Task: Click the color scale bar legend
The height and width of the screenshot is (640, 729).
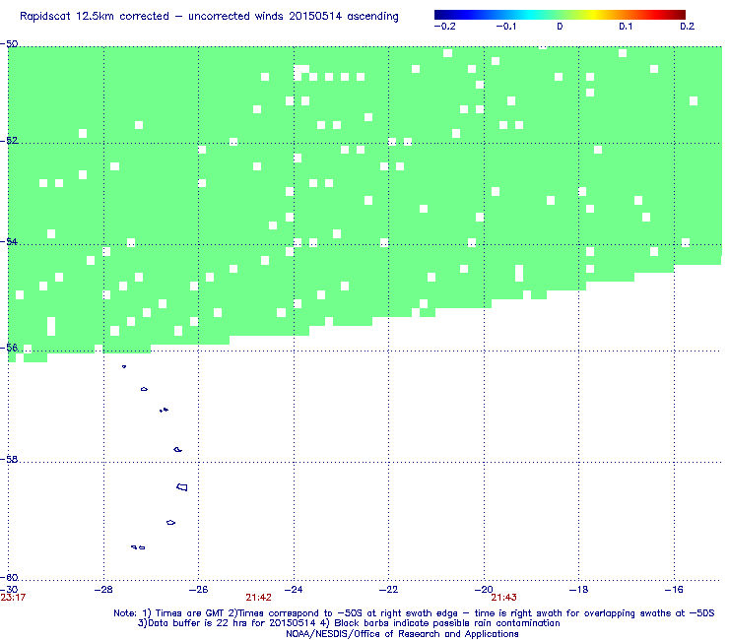Action: [560, 15]
